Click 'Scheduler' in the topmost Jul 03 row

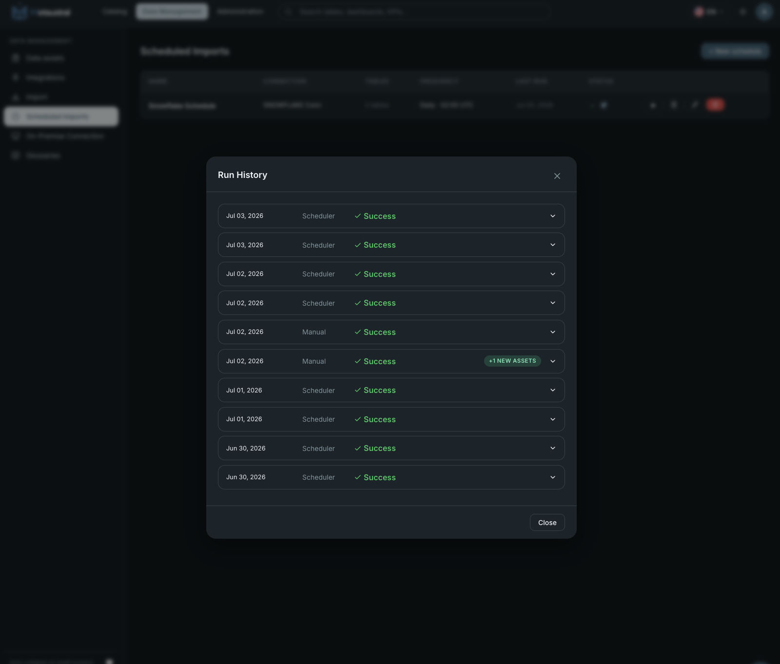(x=318, y=216)
